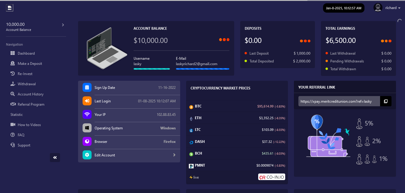Click the Make a Deposit money bag icon
405x193 pixels.
coord(13,64)
